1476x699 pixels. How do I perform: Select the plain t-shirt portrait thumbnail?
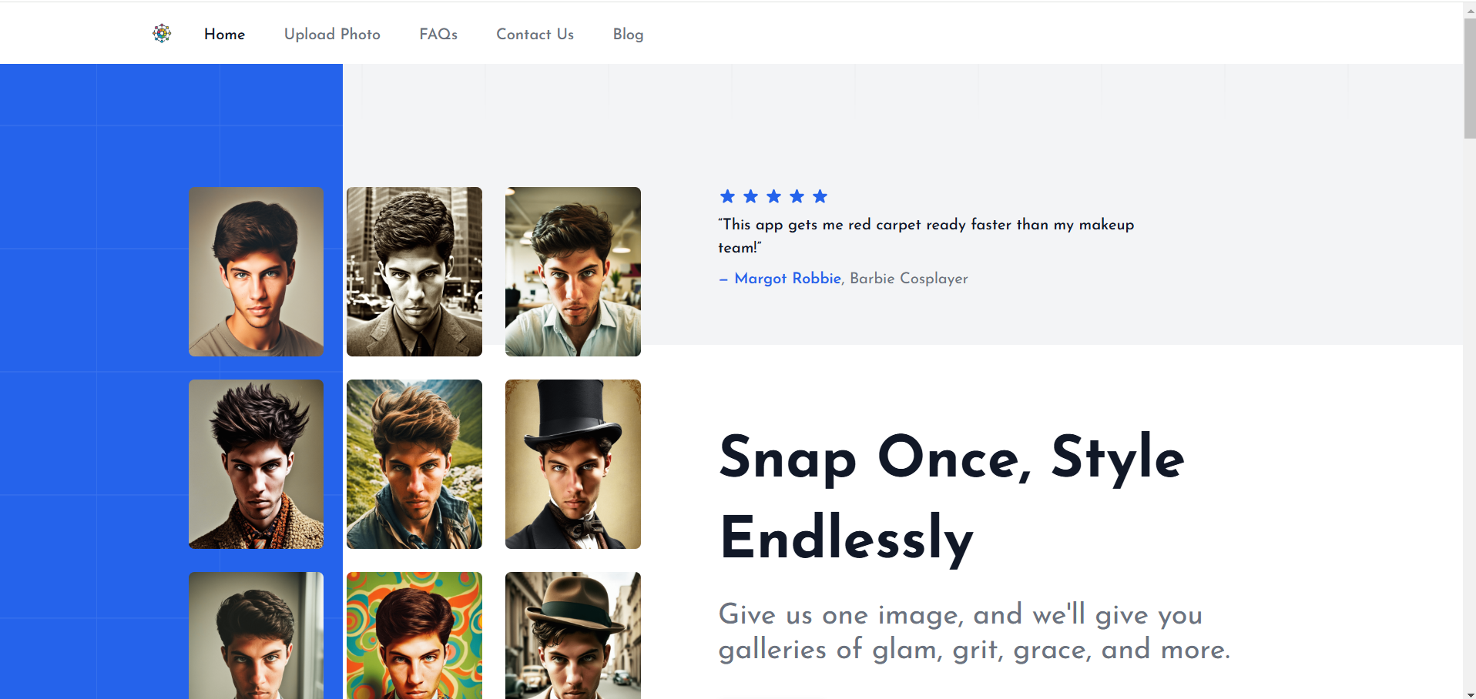point(256,272)
